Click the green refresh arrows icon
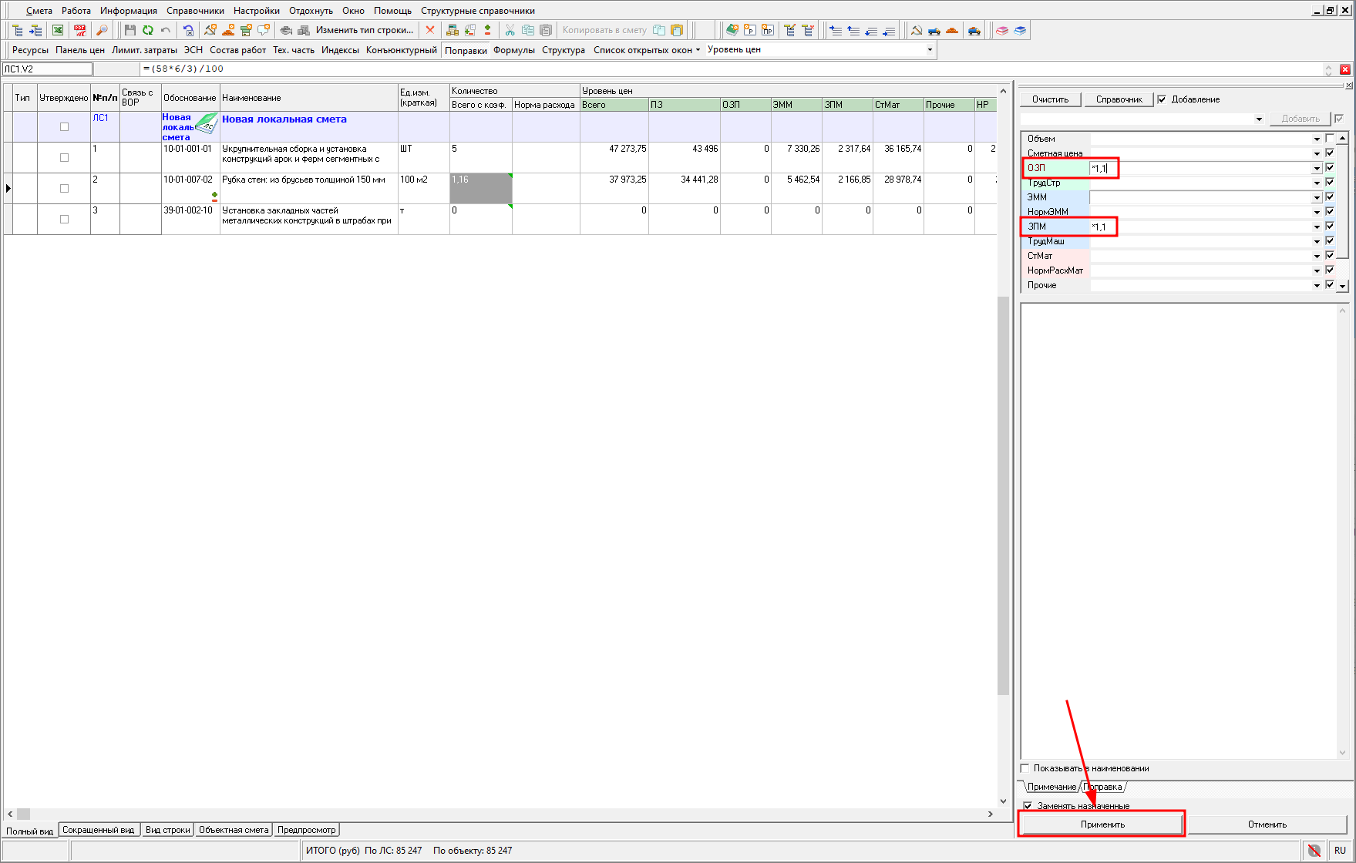 click(147, 30)
